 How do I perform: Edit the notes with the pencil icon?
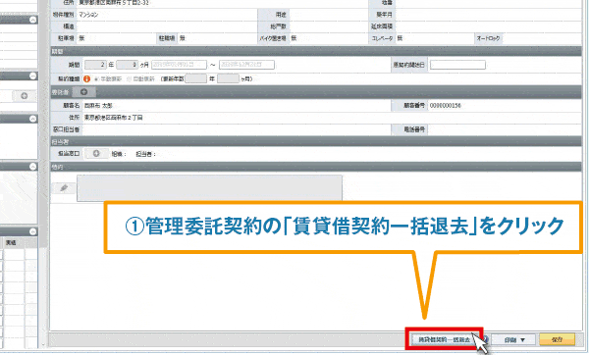pos(64,187)
